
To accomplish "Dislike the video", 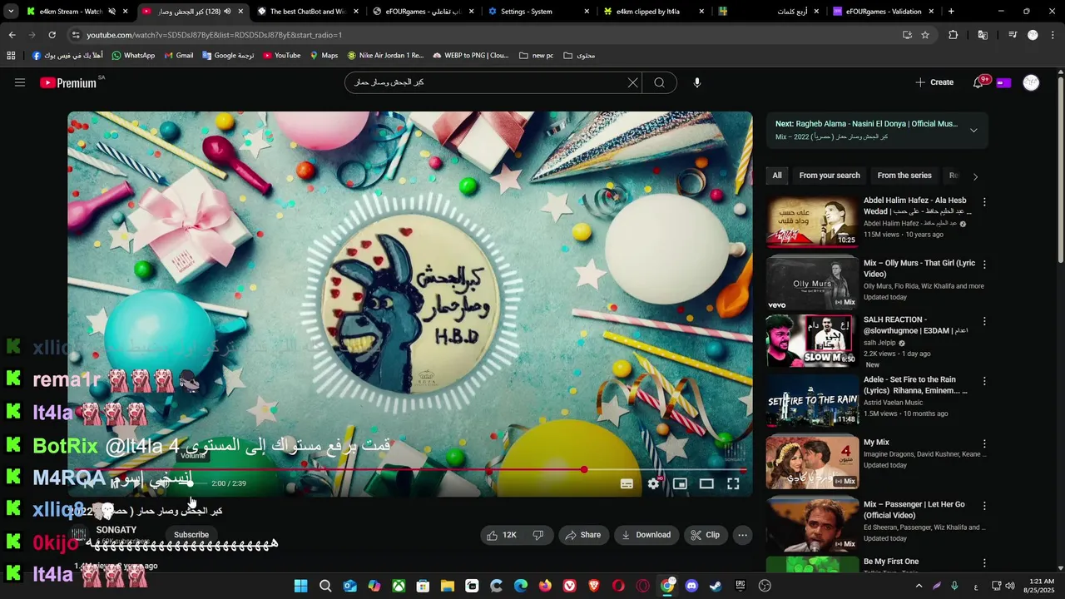I will click(538, 535).
